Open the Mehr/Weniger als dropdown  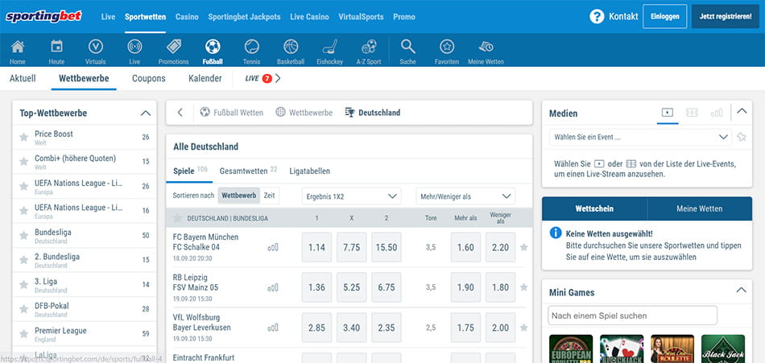(x=465, y=196)
